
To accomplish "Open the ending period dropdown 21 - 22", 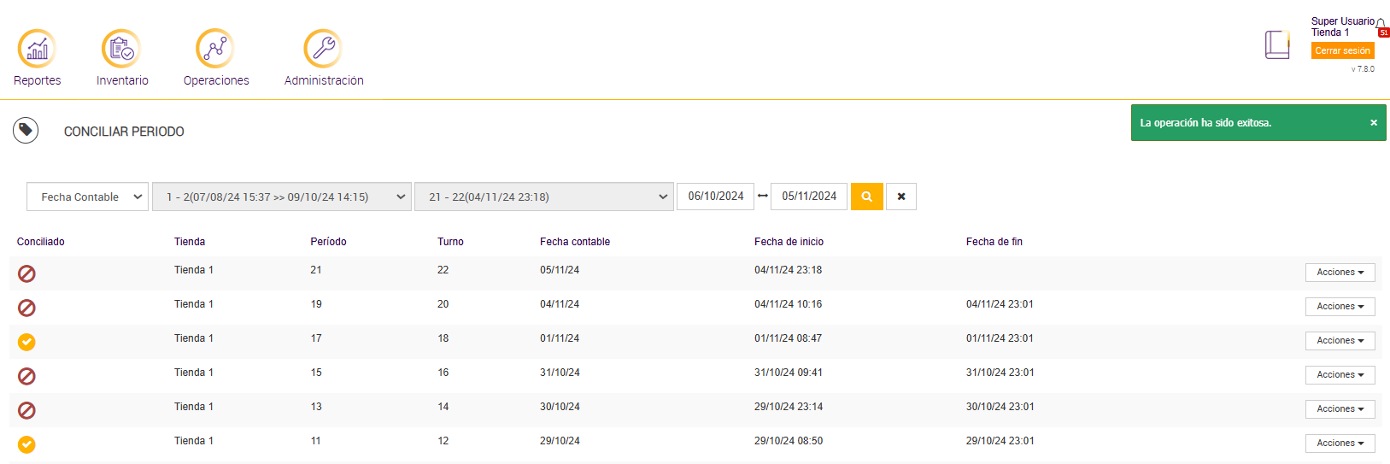I will (544, 197).
